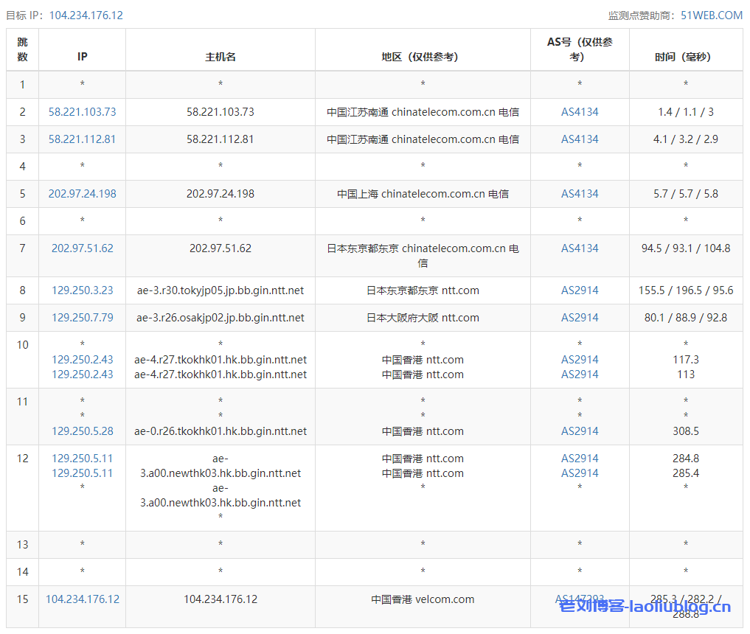Click IP link 58.221.112.81 in hop 3

click(x=82, y=139)
